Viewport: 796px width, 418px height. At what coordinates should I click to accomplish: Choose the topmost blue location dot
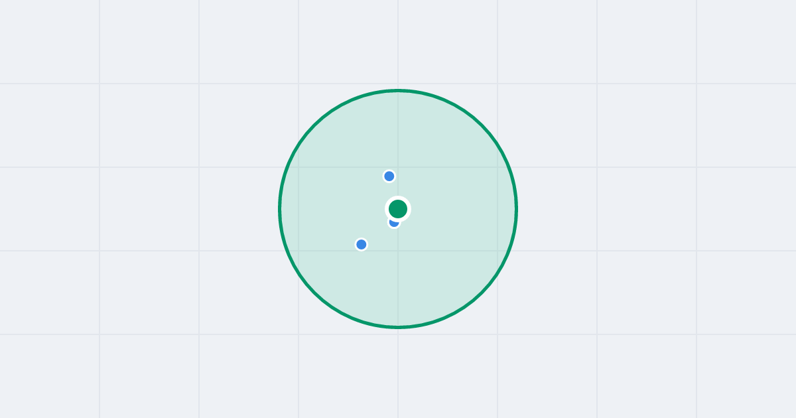(389, 176)
